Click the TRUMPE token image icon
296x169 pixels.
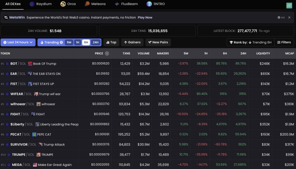(39, 155)
